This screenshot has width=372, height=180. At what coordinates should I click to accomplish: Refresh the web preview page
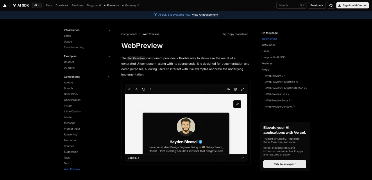pyautogui.click(x=143, y=89)
